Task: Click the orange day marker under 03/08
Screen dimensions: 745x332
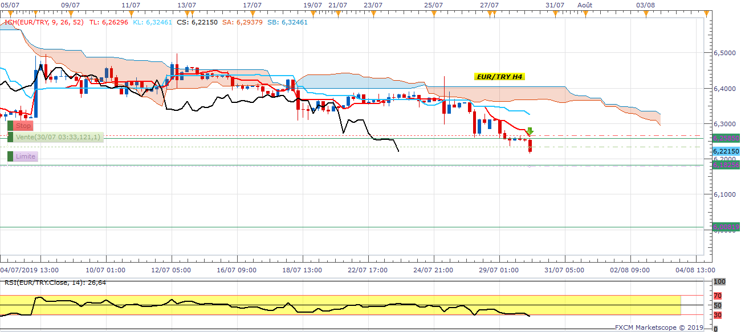Action: (x=647, y=13)
